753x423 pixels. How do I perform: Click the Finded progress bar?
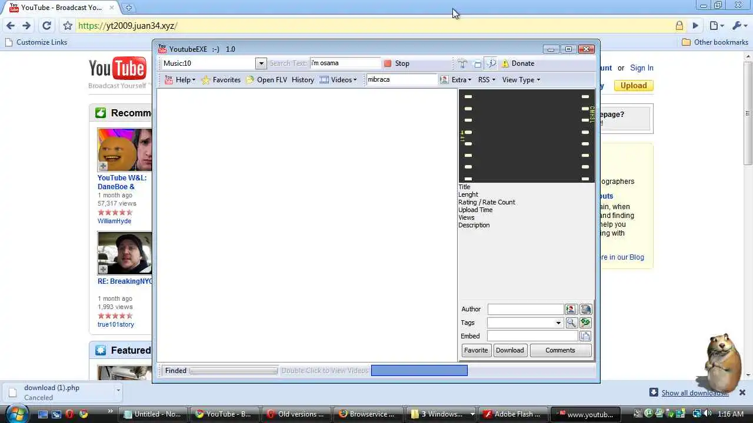coord(234,371)
